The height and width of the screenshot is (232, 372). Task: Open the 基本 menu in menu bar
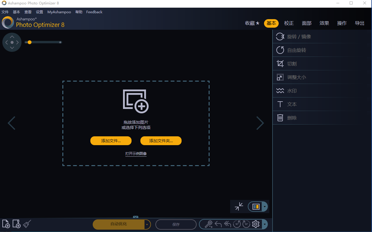(x=16, y=12)
